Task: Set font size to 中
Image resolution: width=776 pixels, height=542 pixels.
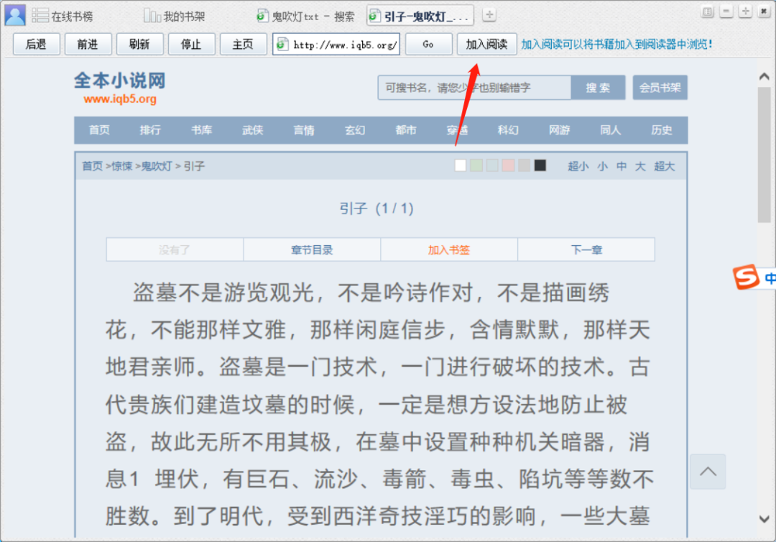Action: coord(622,166)
